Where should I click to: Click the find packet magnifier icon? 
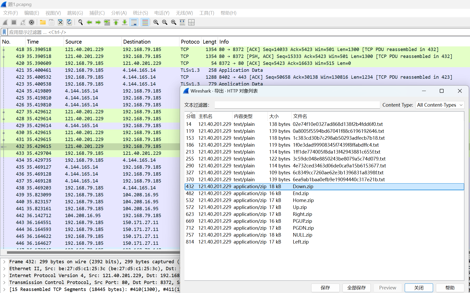click(x=80, y=22)
